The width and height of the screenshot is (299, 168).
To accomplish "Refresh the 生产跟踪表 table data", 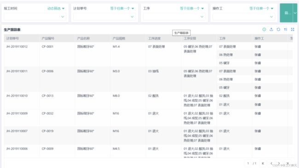I will tap(278, 29).
